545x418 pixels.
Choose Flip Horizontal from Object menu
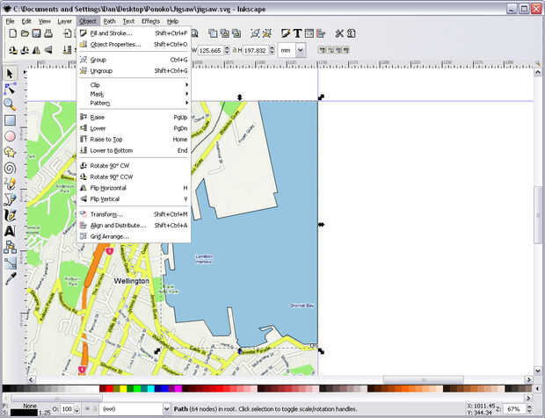pyautogui.click(x=108, y=188)
